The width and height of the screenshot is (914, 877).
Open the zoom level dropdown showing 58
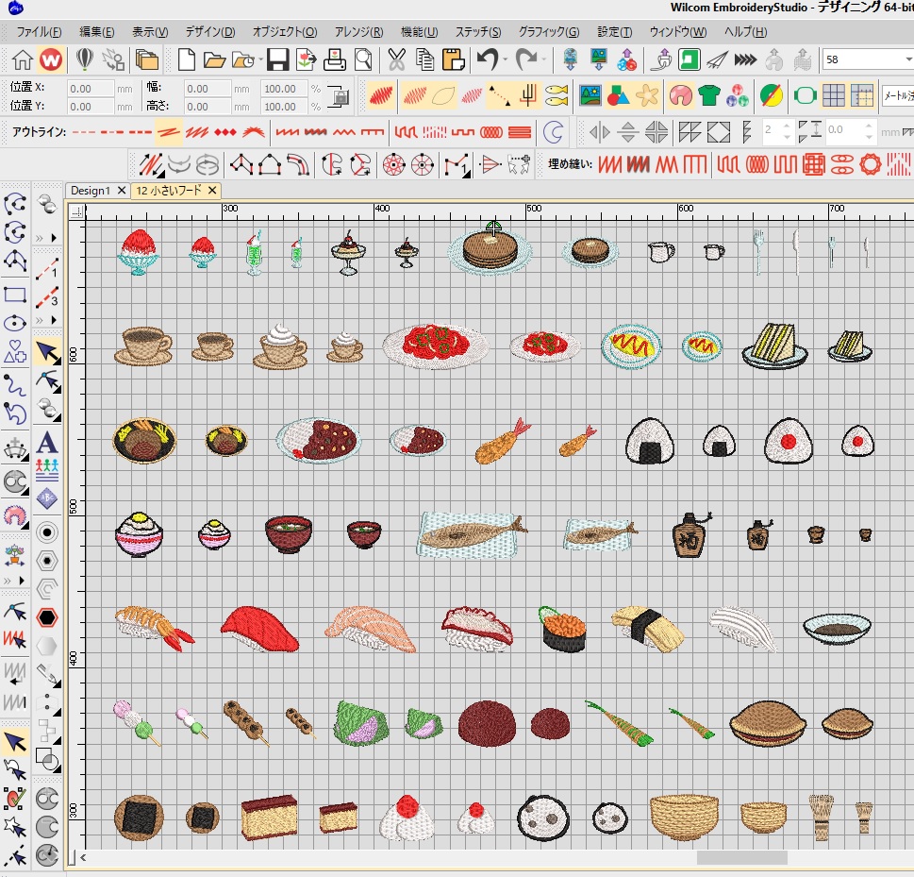(x=908, y=59)
